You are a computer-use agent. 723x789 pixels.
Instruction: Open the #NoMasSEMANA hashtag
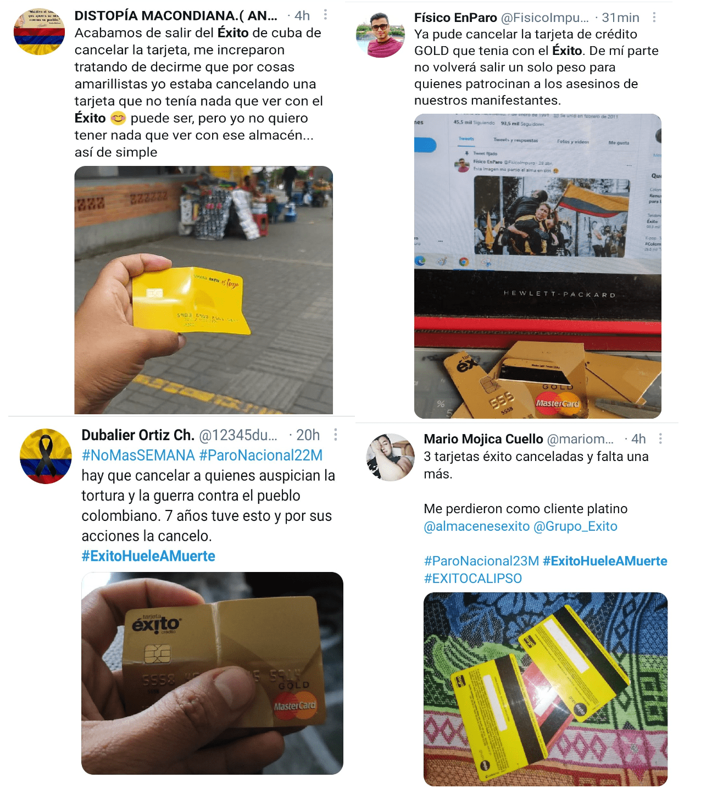pyautogui.click(x=138, y=455)
